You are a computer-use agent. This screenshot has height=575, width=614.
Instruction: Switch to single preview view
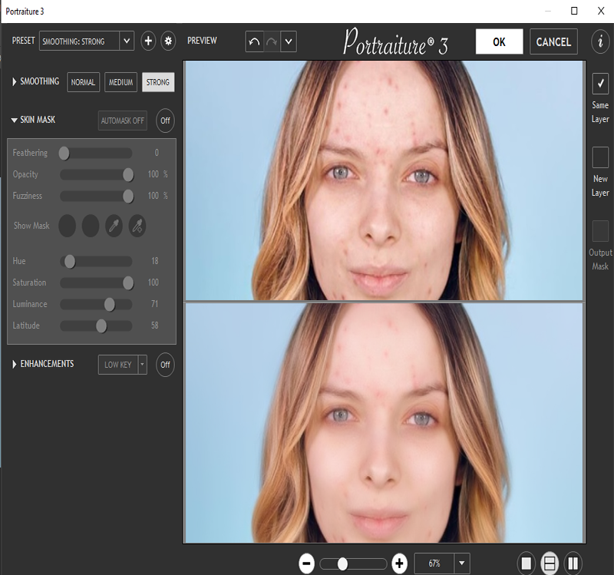click(x=527, y=563)
